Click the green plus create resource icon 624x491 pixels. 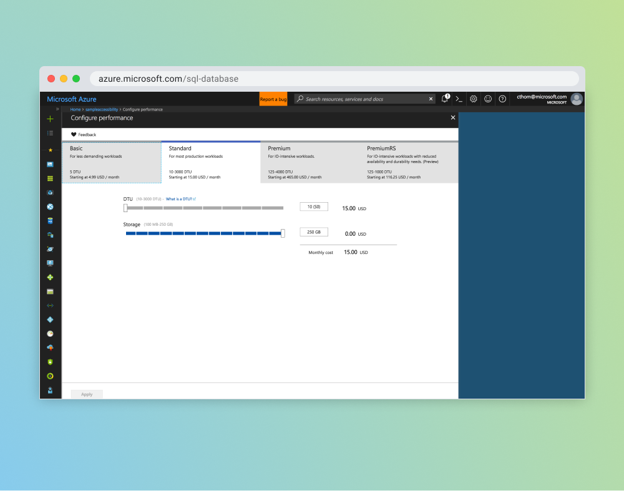pos(51,119)
